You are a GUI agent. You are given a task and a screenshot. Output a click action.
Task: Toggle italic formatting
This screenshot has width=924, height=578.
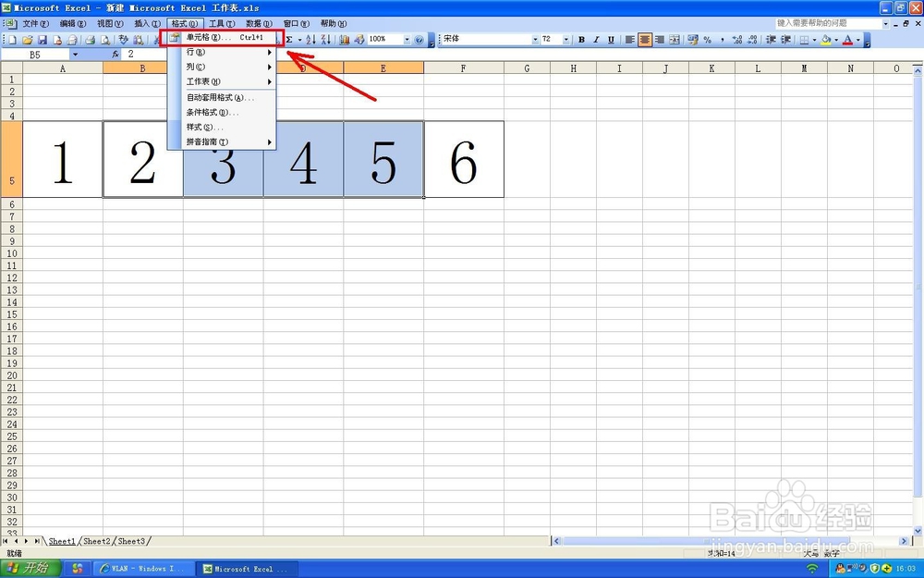[x=596, y=40]
